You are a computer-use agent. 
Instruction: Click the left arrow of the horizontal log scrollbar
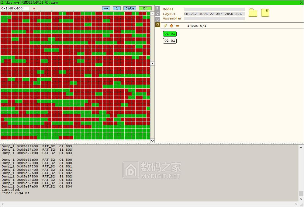click(3, 204)
